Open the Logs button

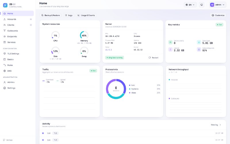tap(69, 15)
